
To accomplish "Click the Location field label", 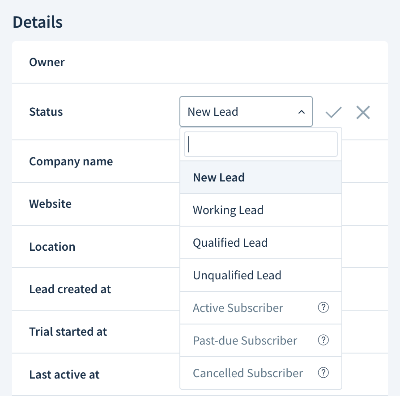I will click(52, 247).
